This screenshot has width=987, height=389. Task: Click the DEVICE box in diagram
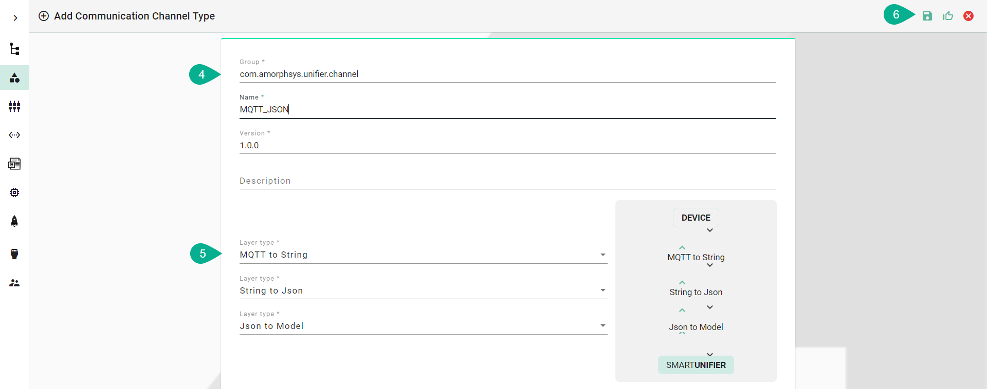click(696, 218)
